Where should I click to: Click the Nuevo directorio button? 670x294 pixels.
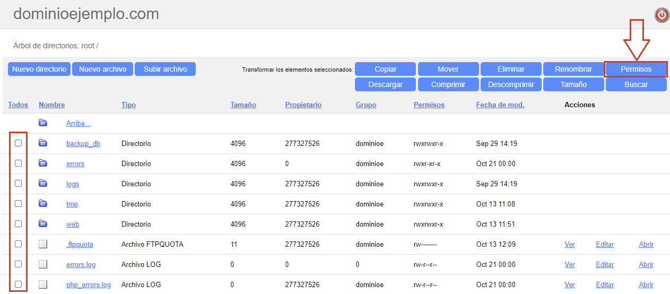tap(39, 69)
